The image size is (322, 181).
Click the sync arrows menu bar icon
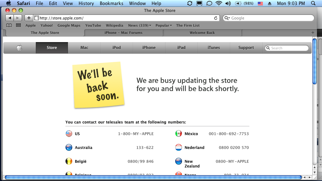pyautogui.click(x=190, y=3)
